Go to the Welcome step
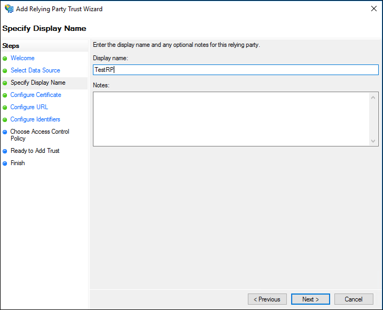Screen dimensions: 383x310 tap(22, 58)
